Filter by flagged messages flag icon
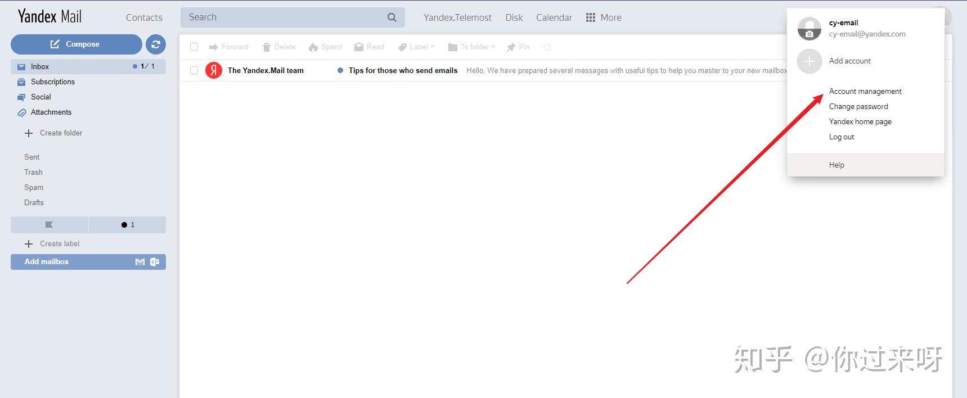The width and height of the screenshot is (967, 398). pos(49,225)
